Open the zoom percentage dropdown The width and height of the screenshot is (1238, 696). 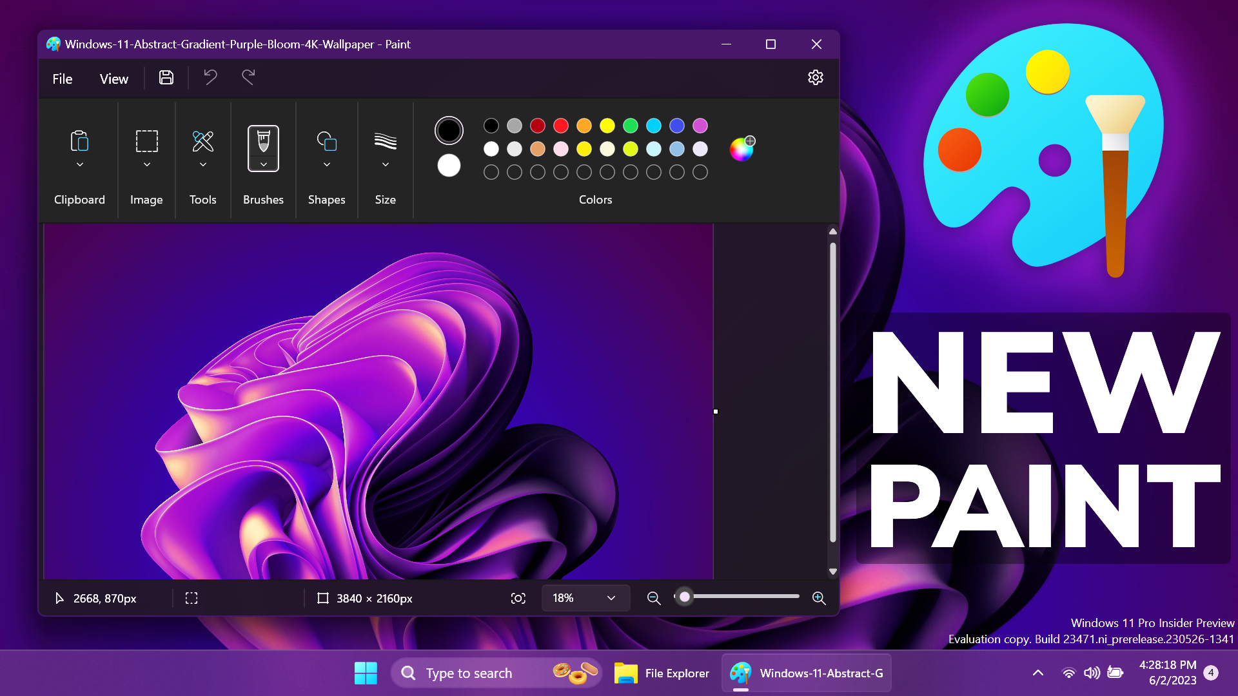tap(584, 598)
